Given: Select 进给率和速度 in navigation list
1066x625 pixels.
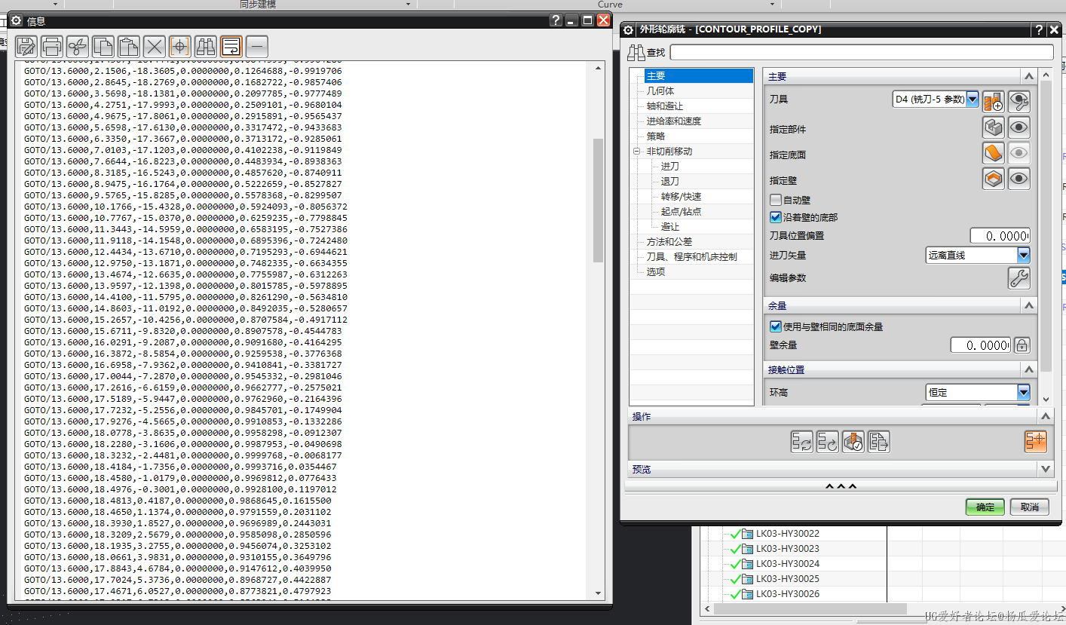Looking at the screenshot, I should pyautogui.click(x=673, y=121).
